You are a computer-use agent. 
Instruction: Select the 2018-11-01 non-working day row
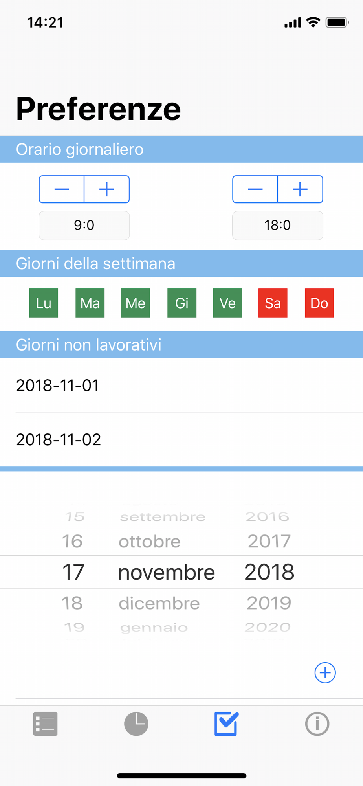pyautogui.click(x=181, y=385)
